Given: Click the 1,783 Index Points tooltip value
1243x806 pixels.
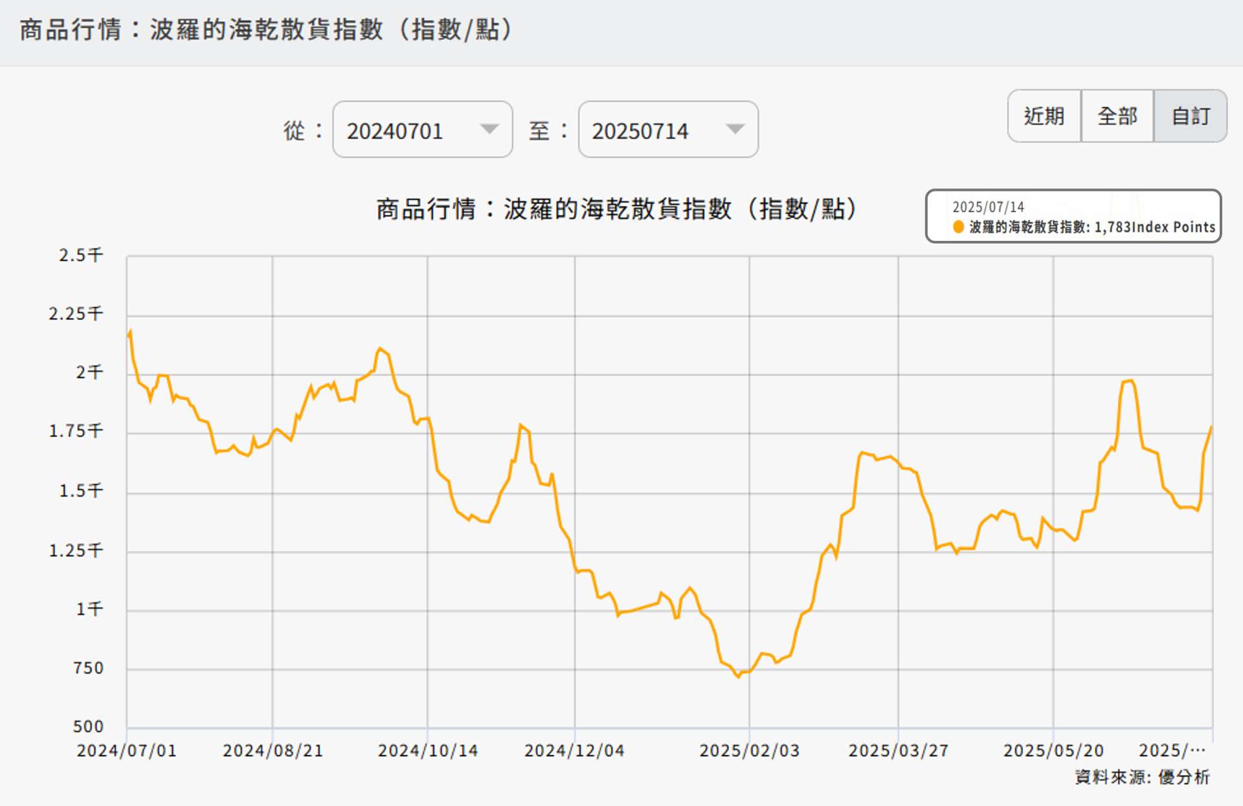Looking at the screenshot, I should (x=1154, y=227).
